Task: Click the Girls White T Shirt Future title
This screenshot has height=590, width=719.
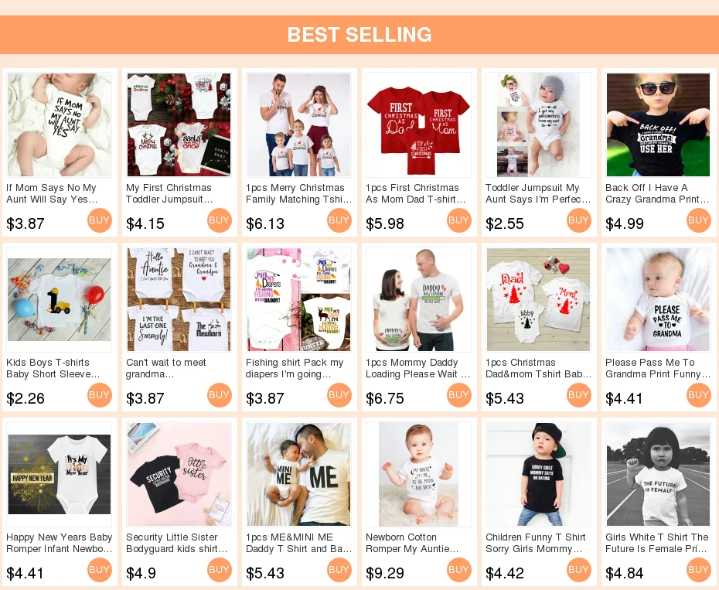Action: point(656,543)
